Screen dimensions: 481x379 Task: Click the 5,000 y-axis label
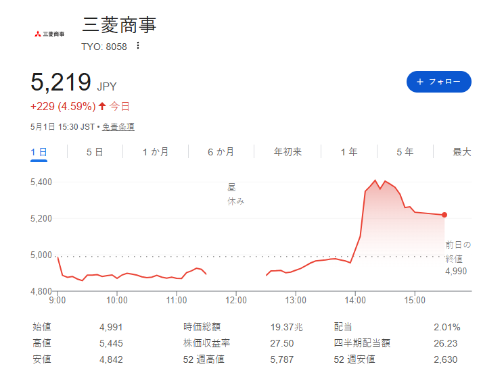click(41, 255)
